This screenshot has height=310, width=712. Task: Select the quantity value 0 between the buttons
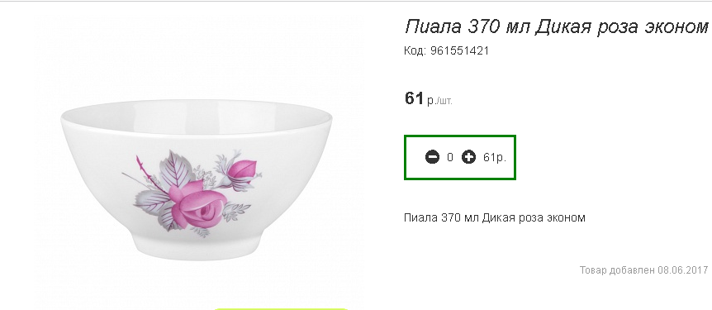tap(450, 158)
